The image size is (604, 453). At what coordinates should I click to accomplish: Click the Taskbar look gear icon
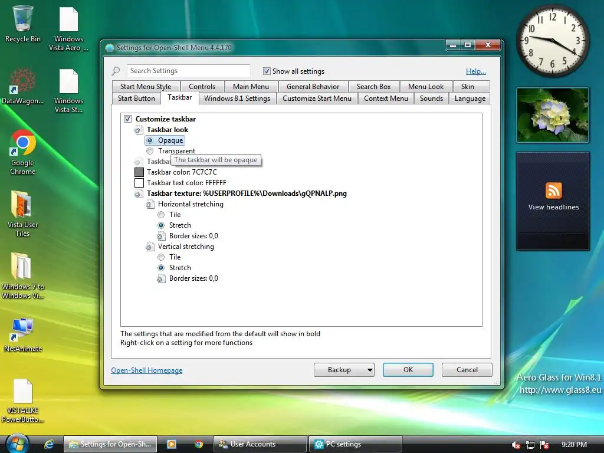point(138,130)
